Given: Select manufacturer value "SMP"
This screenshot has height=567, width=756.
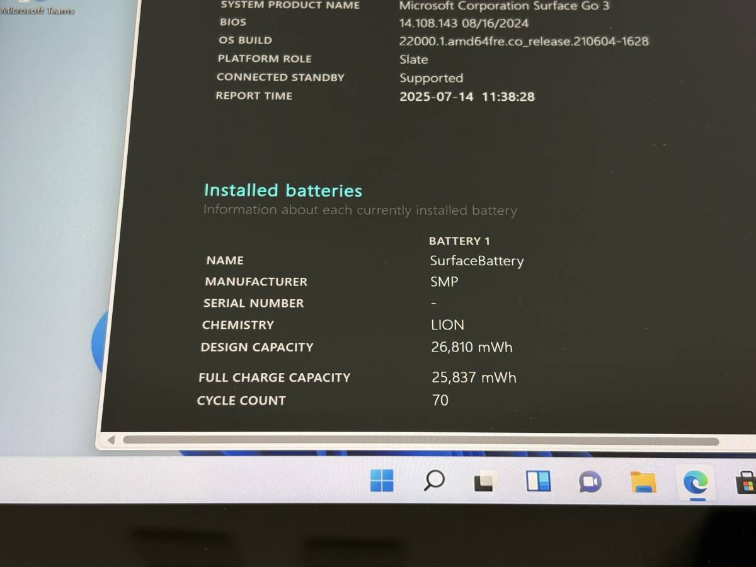Looking at the screenshot, I should (444, 282).
